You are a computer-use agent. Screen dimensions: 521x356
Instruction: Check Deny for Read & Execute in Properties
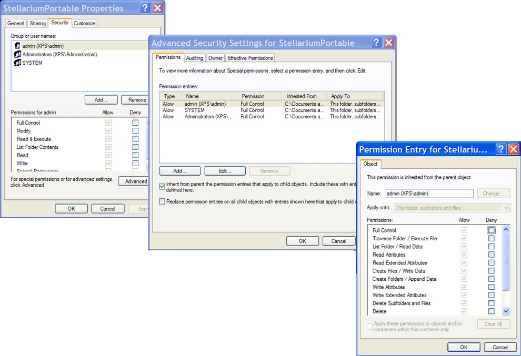click(135, 139)
